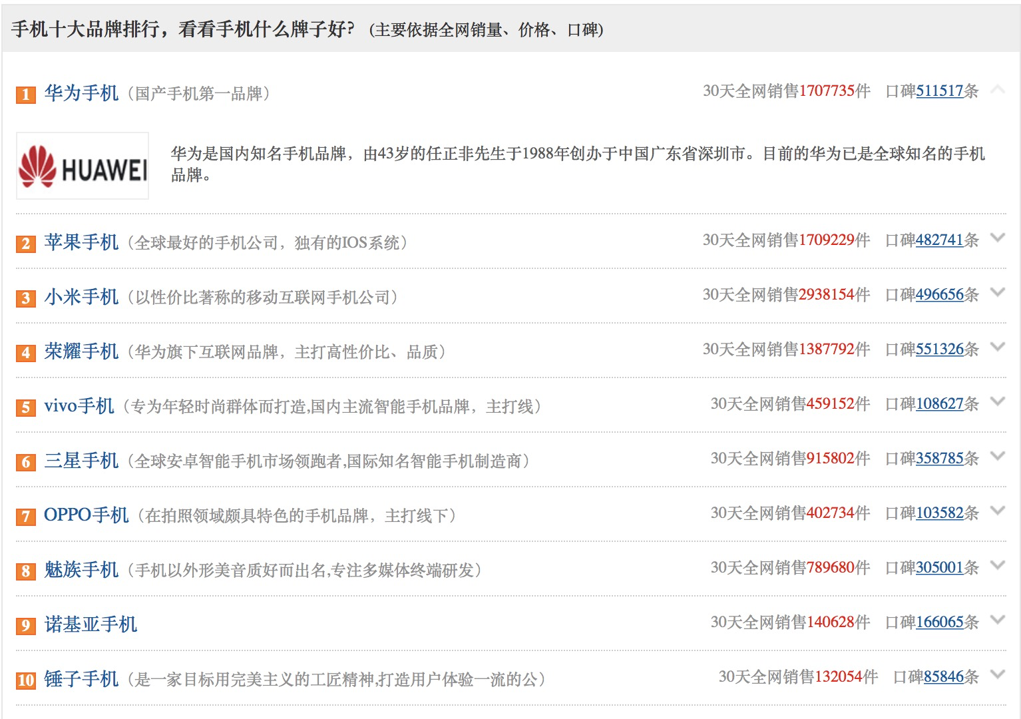Open the 三星手机 brand link
The height and width of the screenshot is (719, 1021).
[81, 461]
